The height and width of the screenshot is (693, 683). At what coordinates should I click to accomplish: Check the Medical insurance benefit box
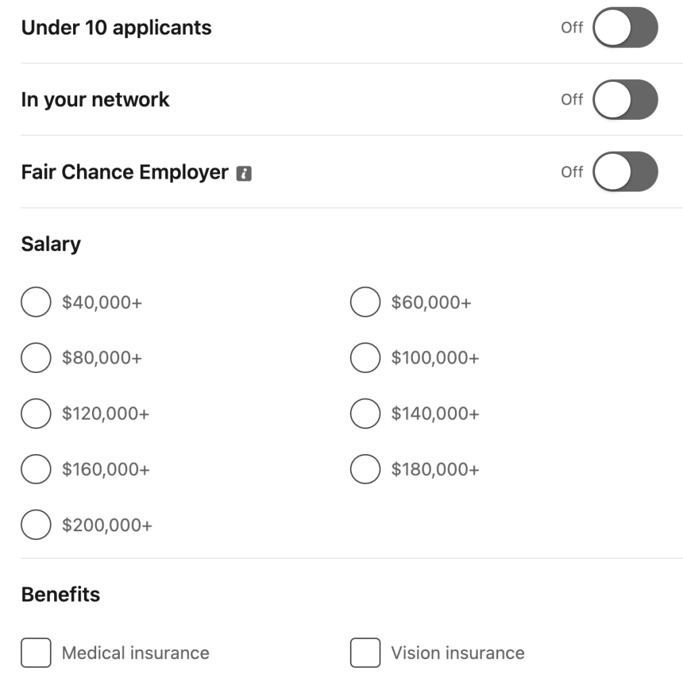[36, 653]
